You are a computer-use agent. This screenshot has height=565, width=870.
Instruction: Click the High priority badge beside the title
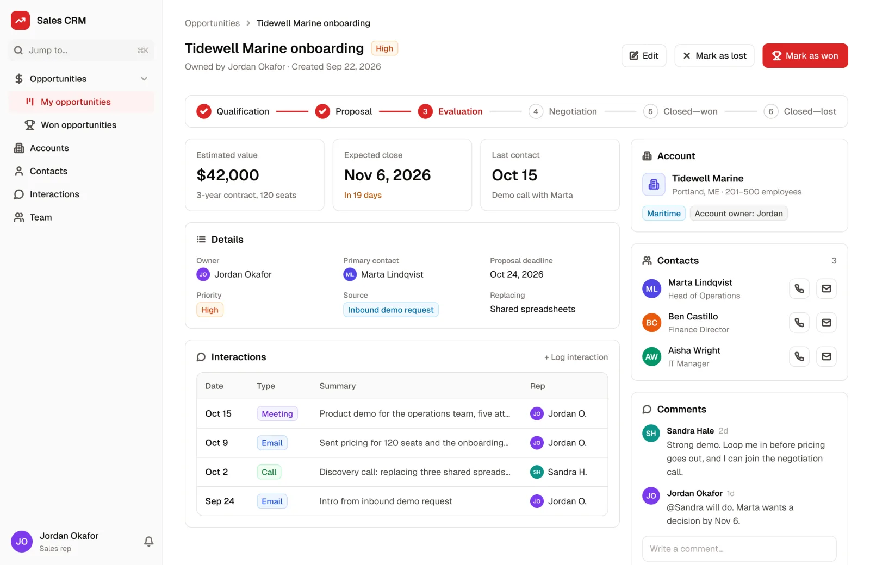tap(384, 48)
